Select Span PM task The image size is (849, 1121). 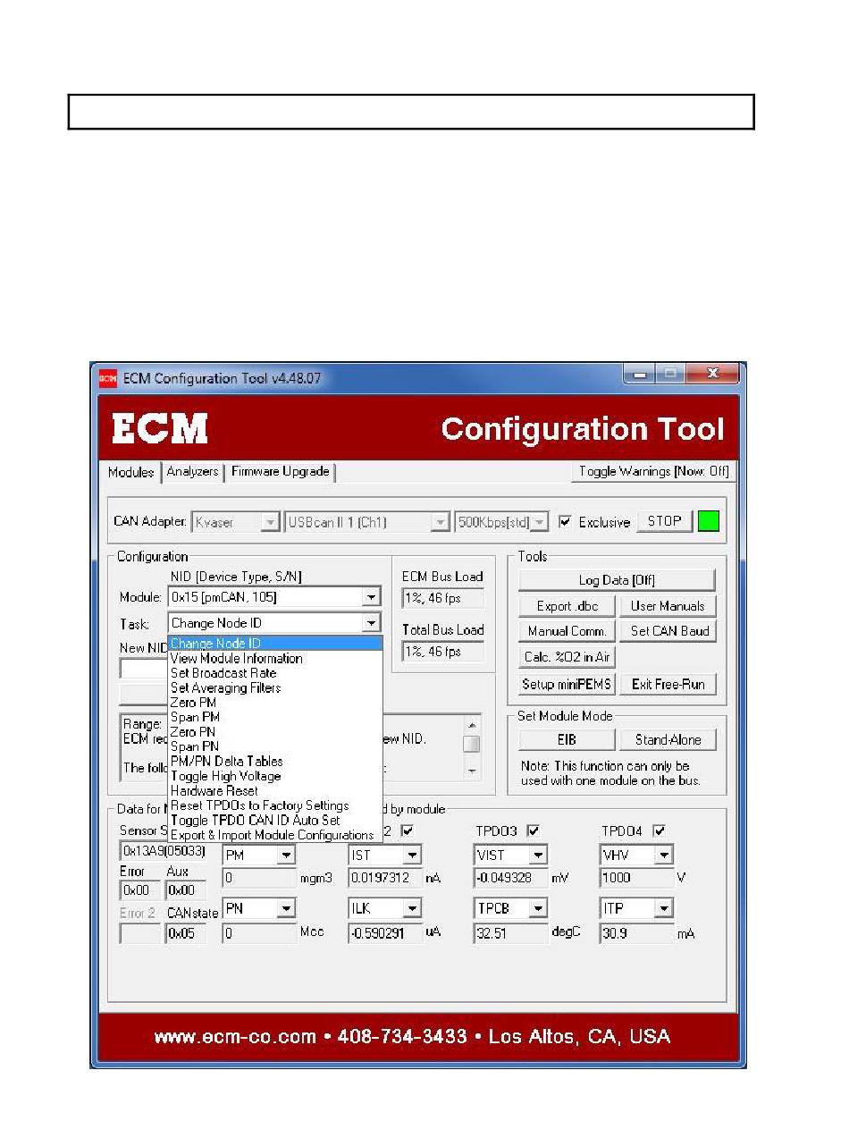[x=275, y=717]
